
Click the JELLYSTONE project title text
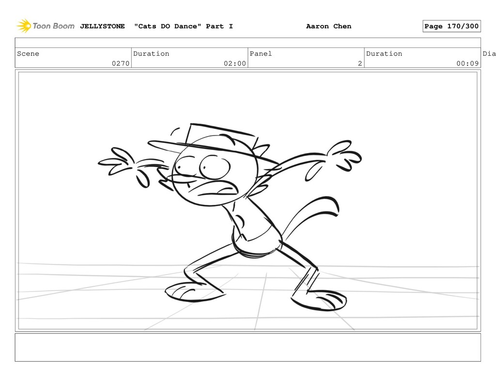(102, 26)
